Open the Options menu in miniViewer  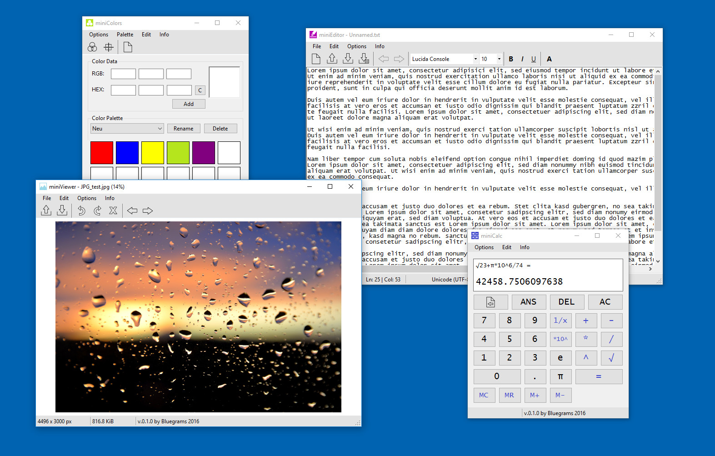pos(87,198)
